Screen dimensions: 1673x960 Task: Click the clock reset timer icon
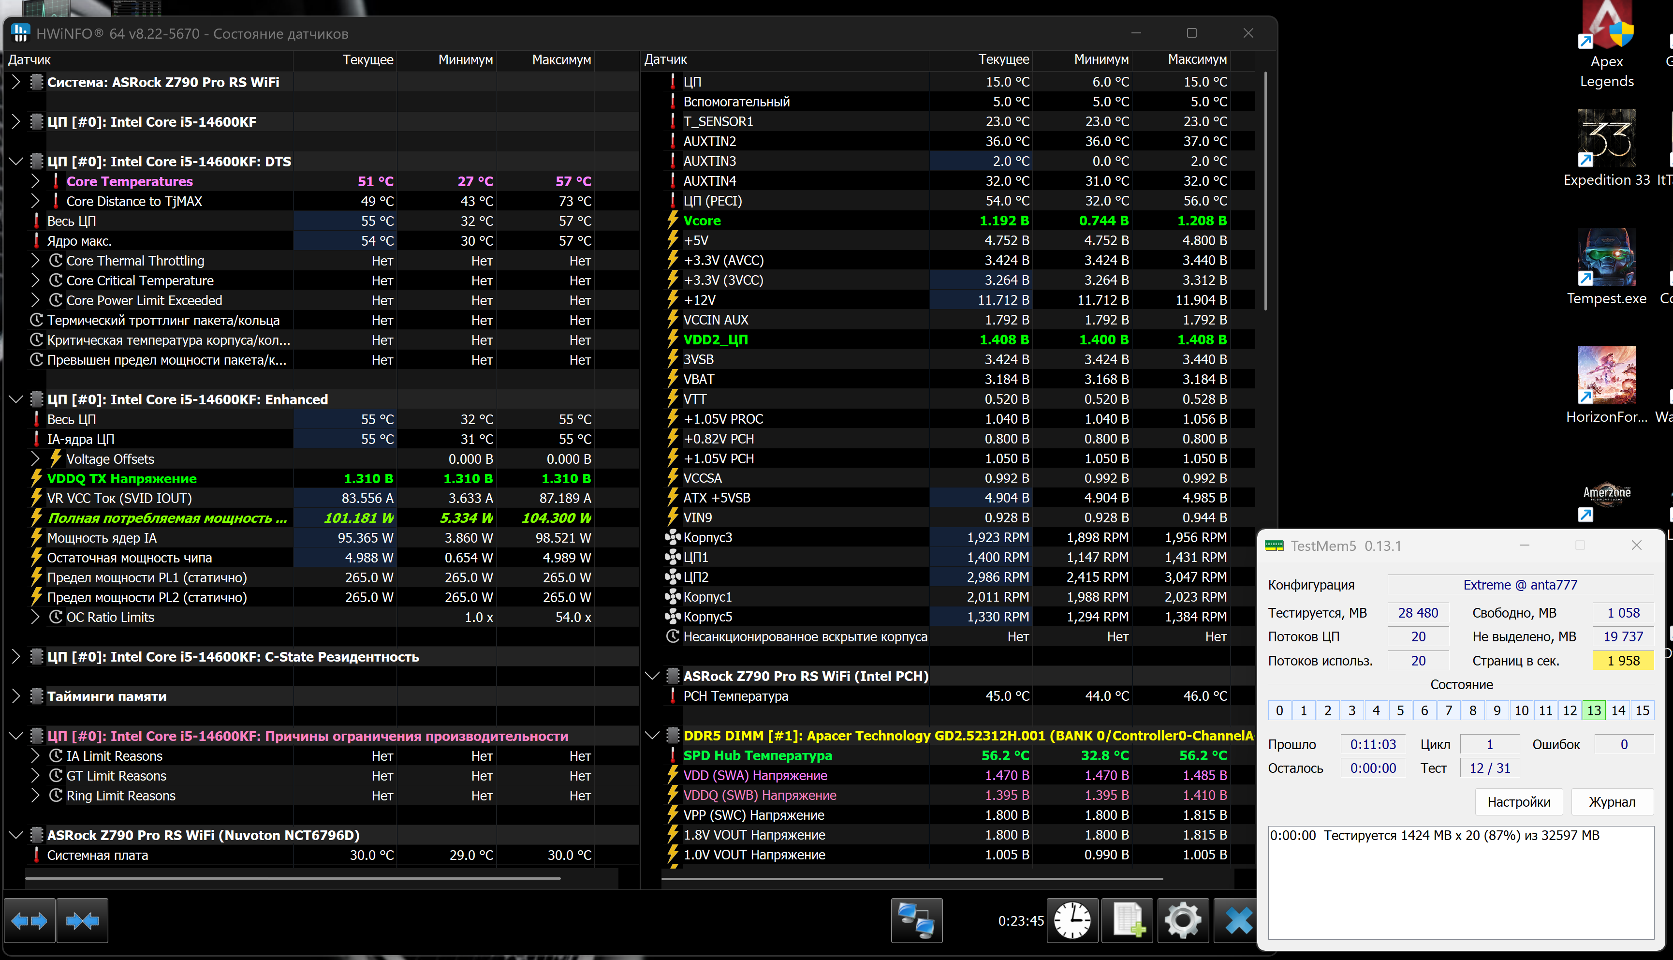(x=1072, y=920)
